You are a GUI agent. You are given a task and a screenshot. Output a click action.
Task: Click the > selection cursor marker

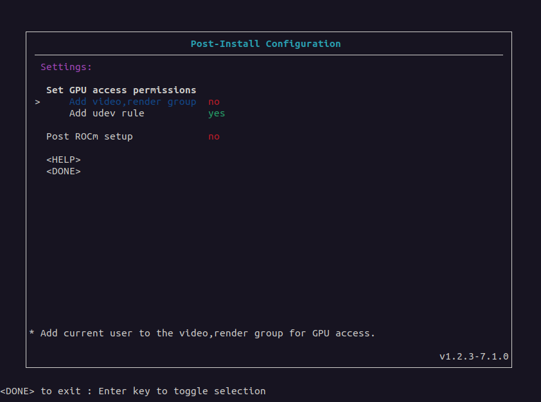[38, 102]
